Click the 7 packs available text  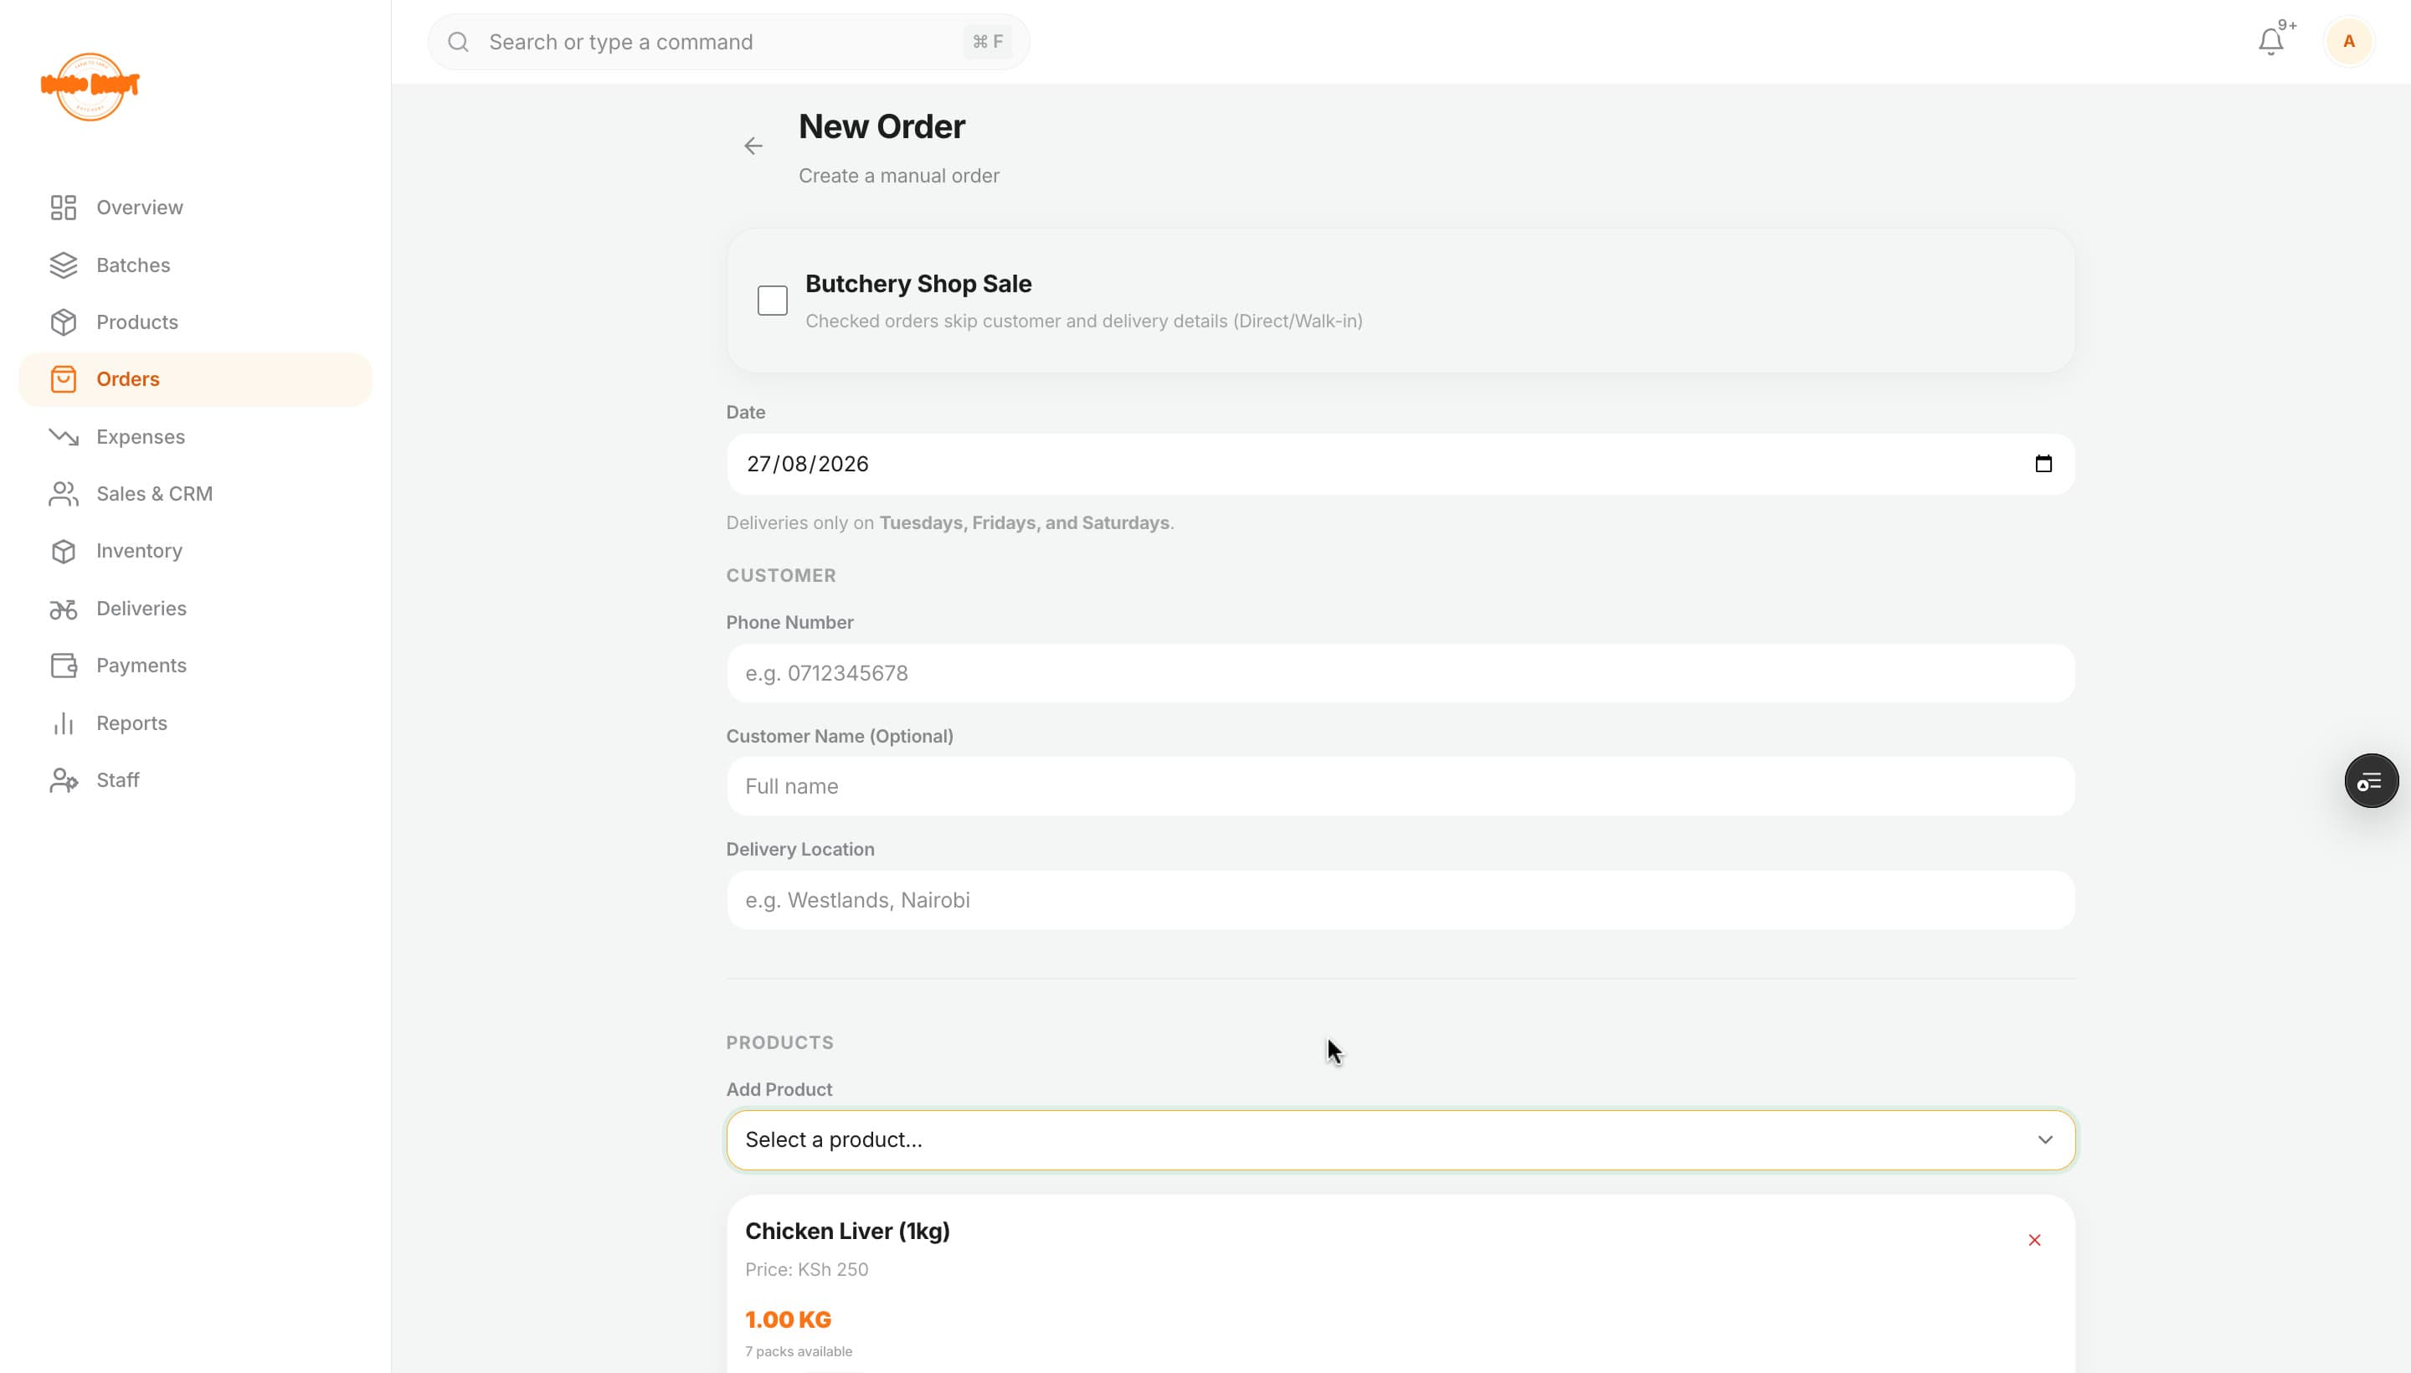point(798,1352)
